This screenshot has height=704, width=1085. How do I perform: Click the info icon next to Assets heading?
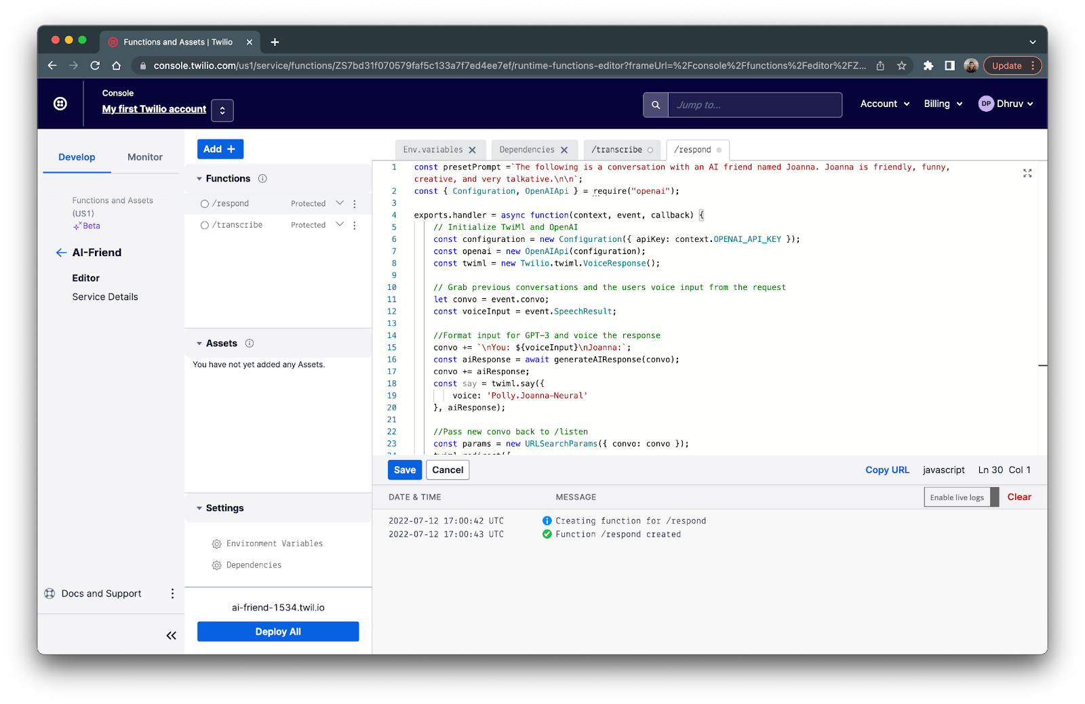point(250,344)
